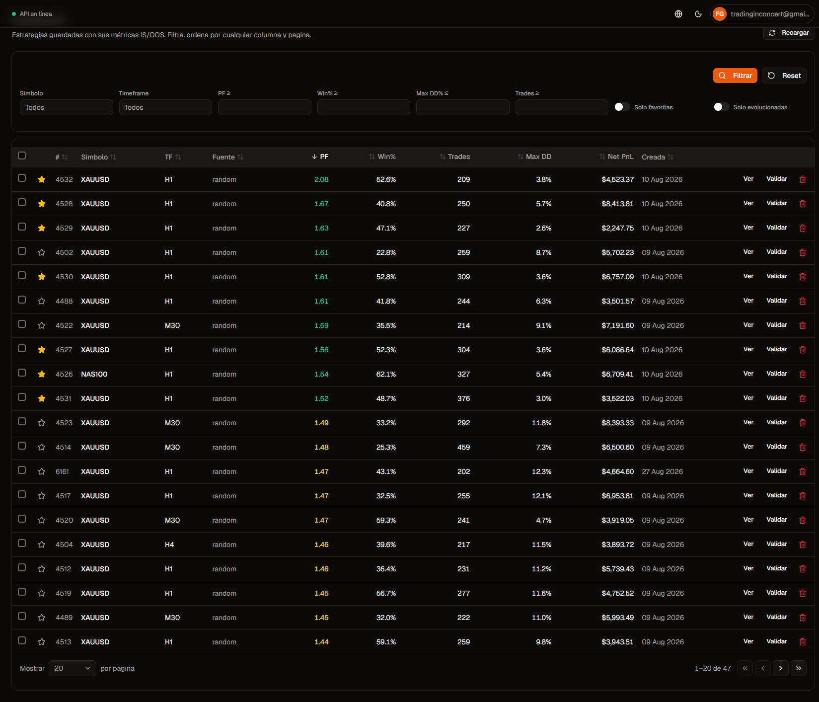819x702 pixels.
Task: Toggle dark mode moon icon
Action: pos(698,14)
